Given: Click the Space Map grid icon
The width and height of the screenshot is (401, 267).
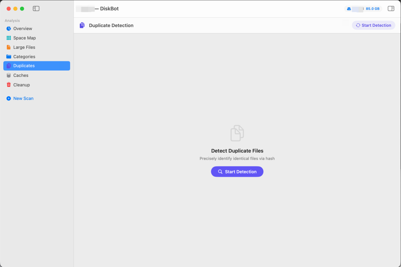Looking at the screenshot, I should pyautogui.click(x=9, y=38).
